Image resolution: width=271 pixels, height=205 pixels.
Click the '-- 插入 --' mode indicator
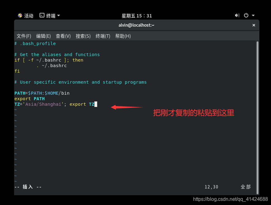(x=28, y=187)
